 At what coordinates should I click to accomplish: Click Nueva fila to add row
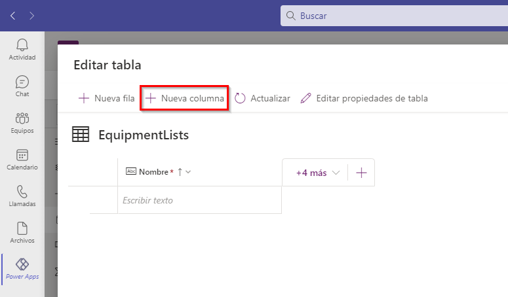106,98
